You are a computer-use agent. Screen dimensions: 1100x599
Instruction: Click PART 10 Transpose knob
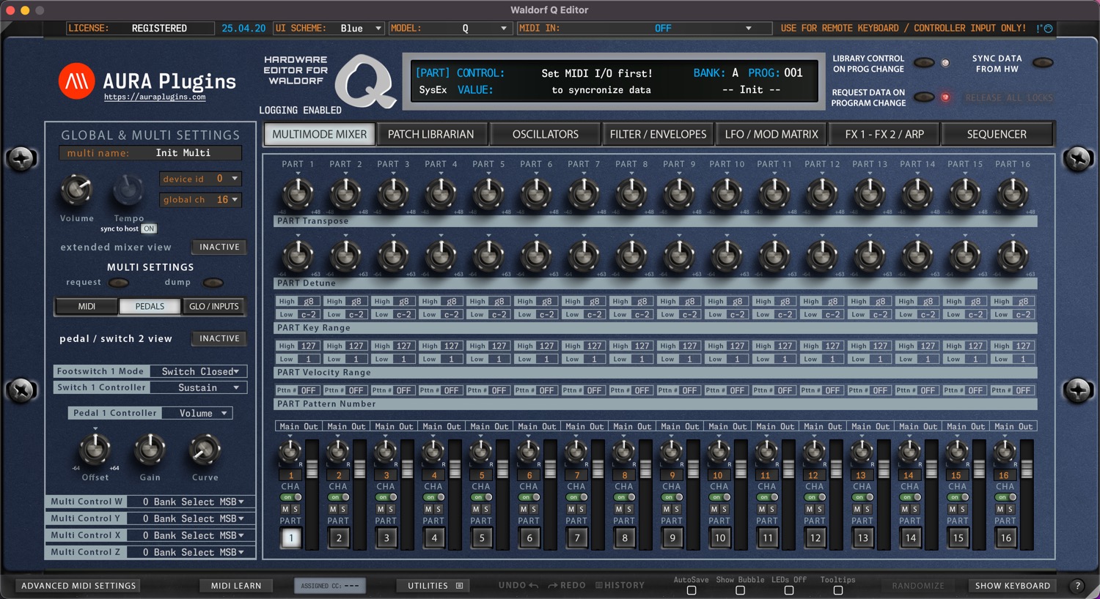[x=727, y=193]
